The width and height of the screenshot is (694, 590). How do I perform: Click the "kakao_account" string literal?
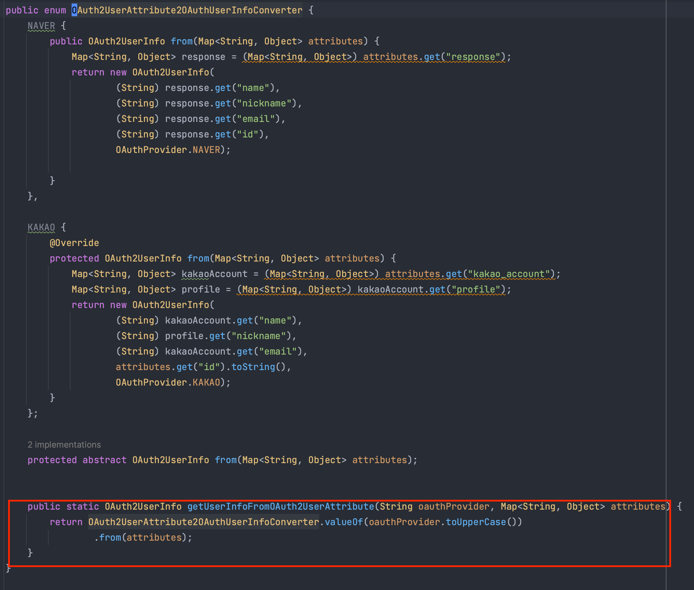pyautogui.click(x=509, y=274)
